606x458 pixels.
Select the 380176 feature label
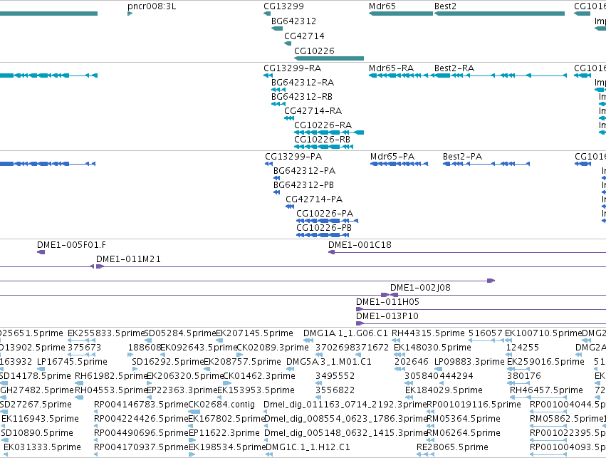[524, 376]
